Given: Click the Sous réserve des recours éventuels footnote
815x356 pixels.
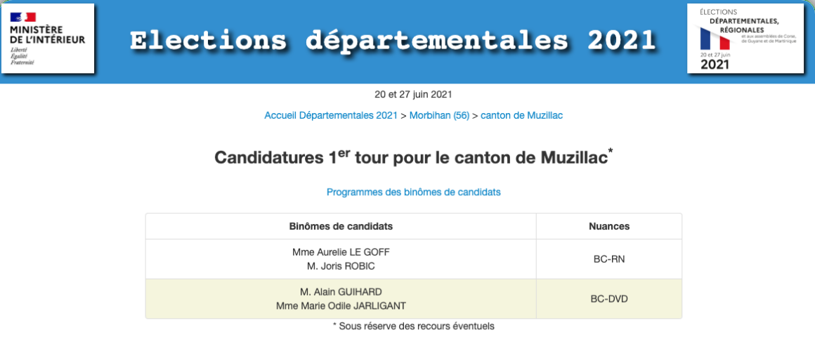Looking at the screenshot, I should pyautogui.click(x=413, y=326).
